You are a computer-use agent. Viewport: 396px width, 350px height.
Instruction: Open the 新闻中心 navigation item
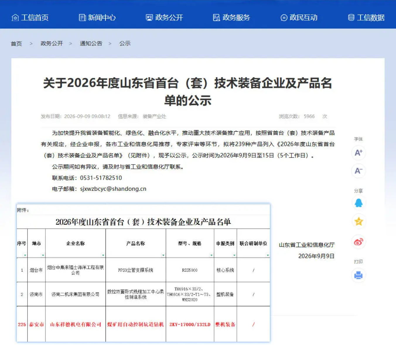coord(97,18)
